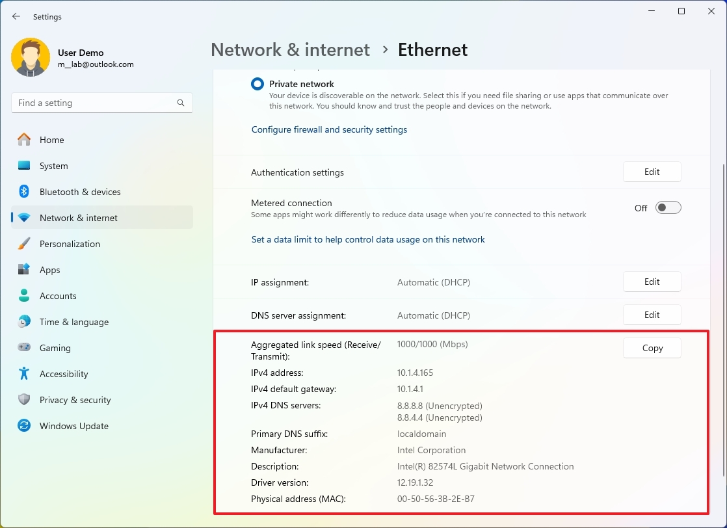The image size is (727, 528).
Task: Click the search magnifier icon
Action: [x=181, y=103]
